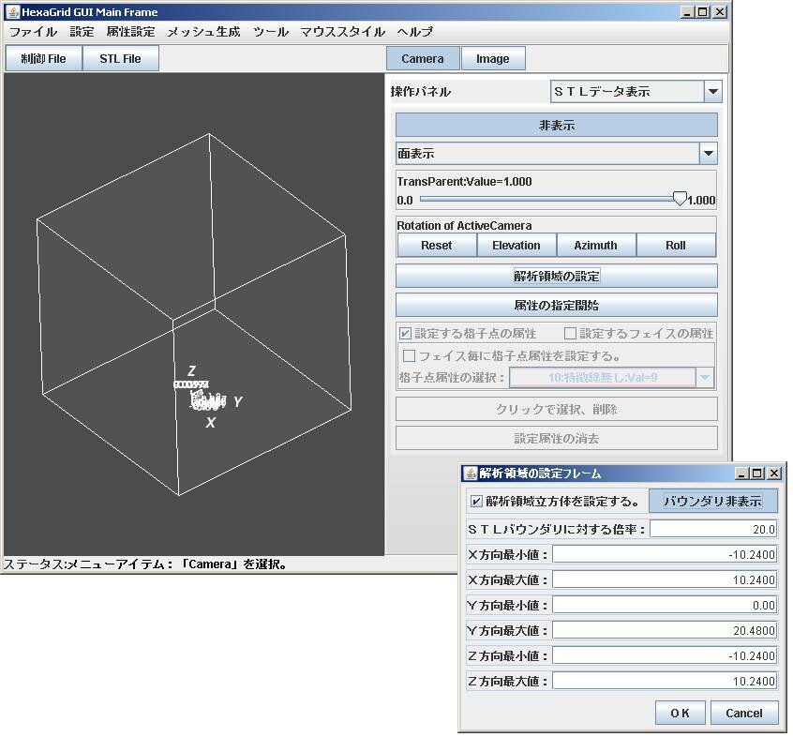
Task: Open the 面表示 display mode dropdown
Action: (557, 153)
